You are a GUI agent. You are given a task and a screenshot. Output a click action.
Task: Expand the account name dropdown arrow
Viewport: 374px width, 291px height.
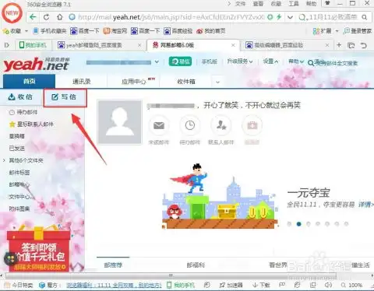pyautogui.click(x=157, y=62)
